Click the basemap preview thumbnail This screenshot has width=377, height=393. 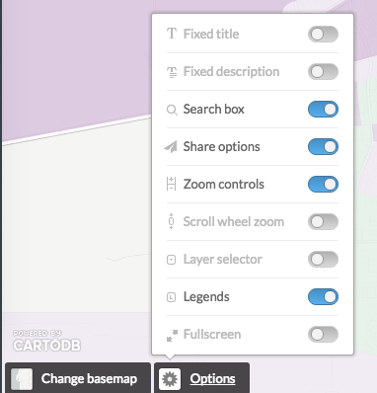(22, 379)
